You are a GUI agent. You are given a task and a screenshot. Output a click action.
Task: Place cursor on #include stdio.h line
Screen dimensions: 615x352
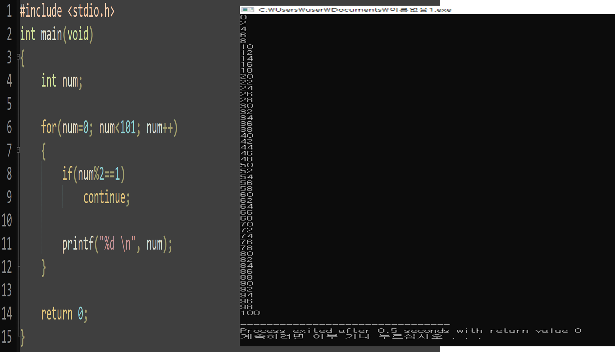(67, 11)
